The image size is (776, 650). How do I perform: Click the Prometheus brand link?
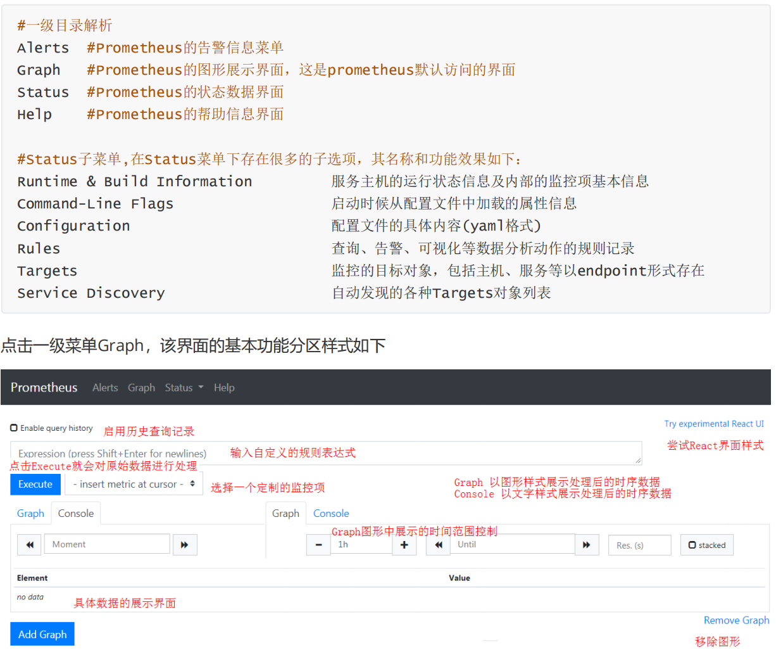pyautogui.click(x=44, y=388)
